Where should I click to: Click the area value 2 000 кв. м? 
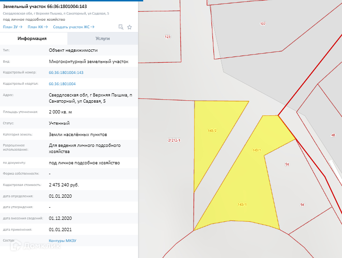click(60, 112)
